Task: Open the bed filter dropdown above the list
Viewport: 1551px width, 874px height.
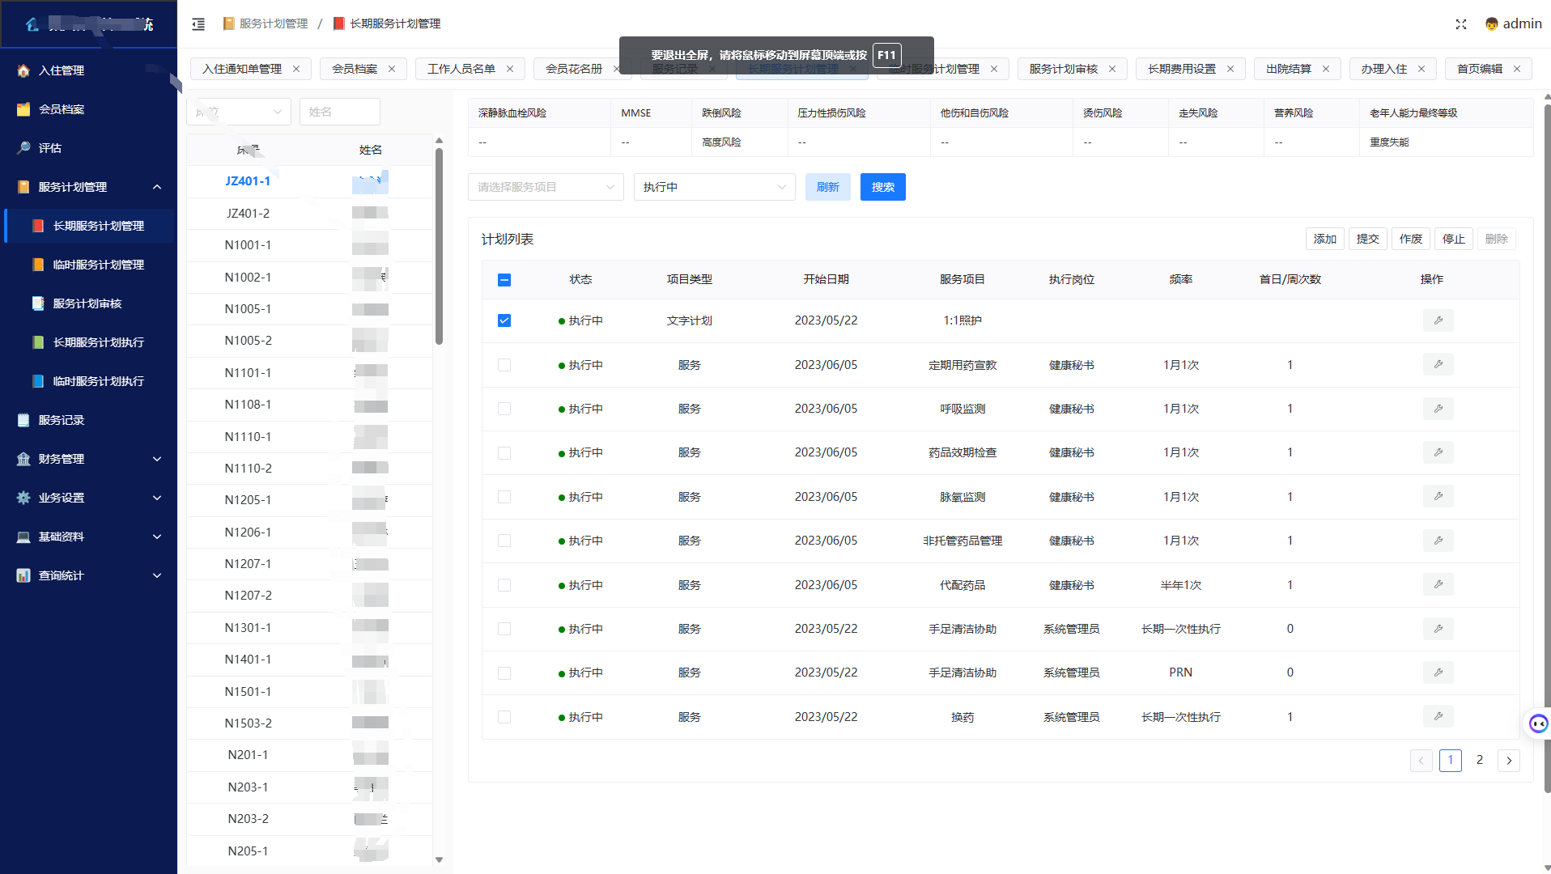Action: pyautogui.click(x=239, y=112)
